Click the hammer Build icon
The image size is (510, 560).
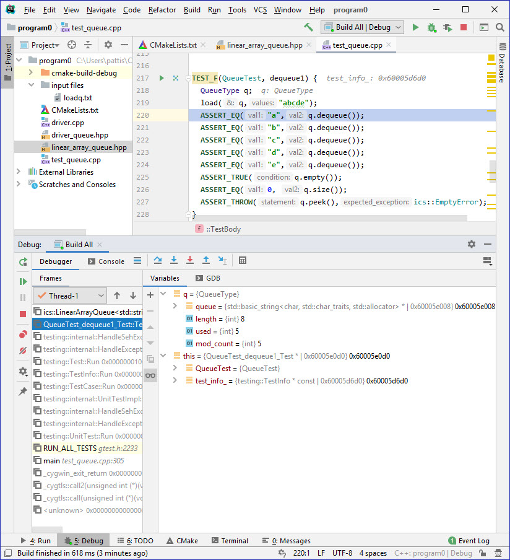pos(308,27)
